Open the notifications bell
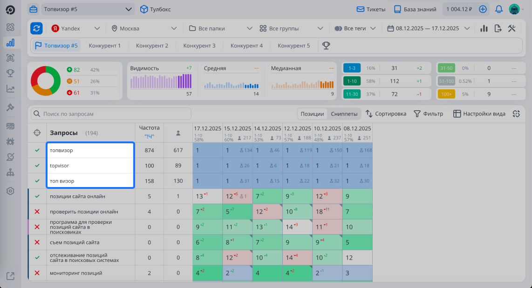 click(499, 9)
